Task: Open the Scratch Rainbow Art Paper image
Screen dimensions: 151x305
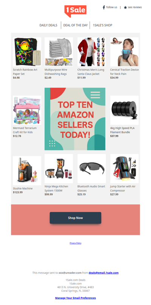Action: click(27, 52)
